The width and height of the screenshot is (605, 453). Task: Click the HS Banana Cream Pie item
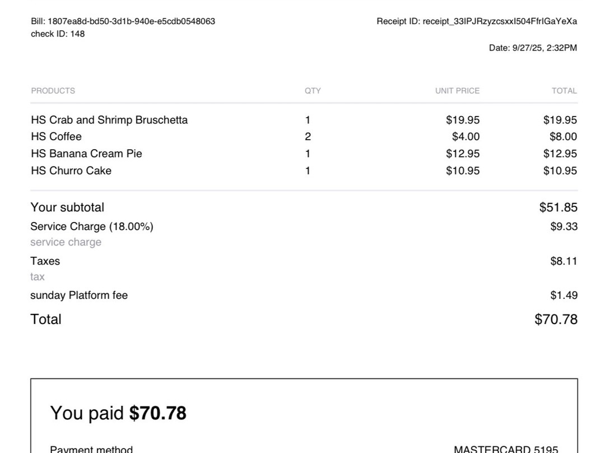coord(86,154)
